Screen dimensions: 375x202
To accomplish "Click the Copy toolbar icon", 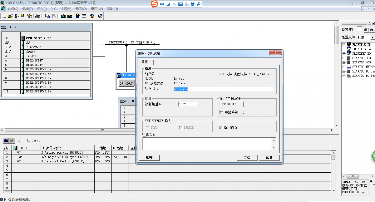I will pos(47,16).
